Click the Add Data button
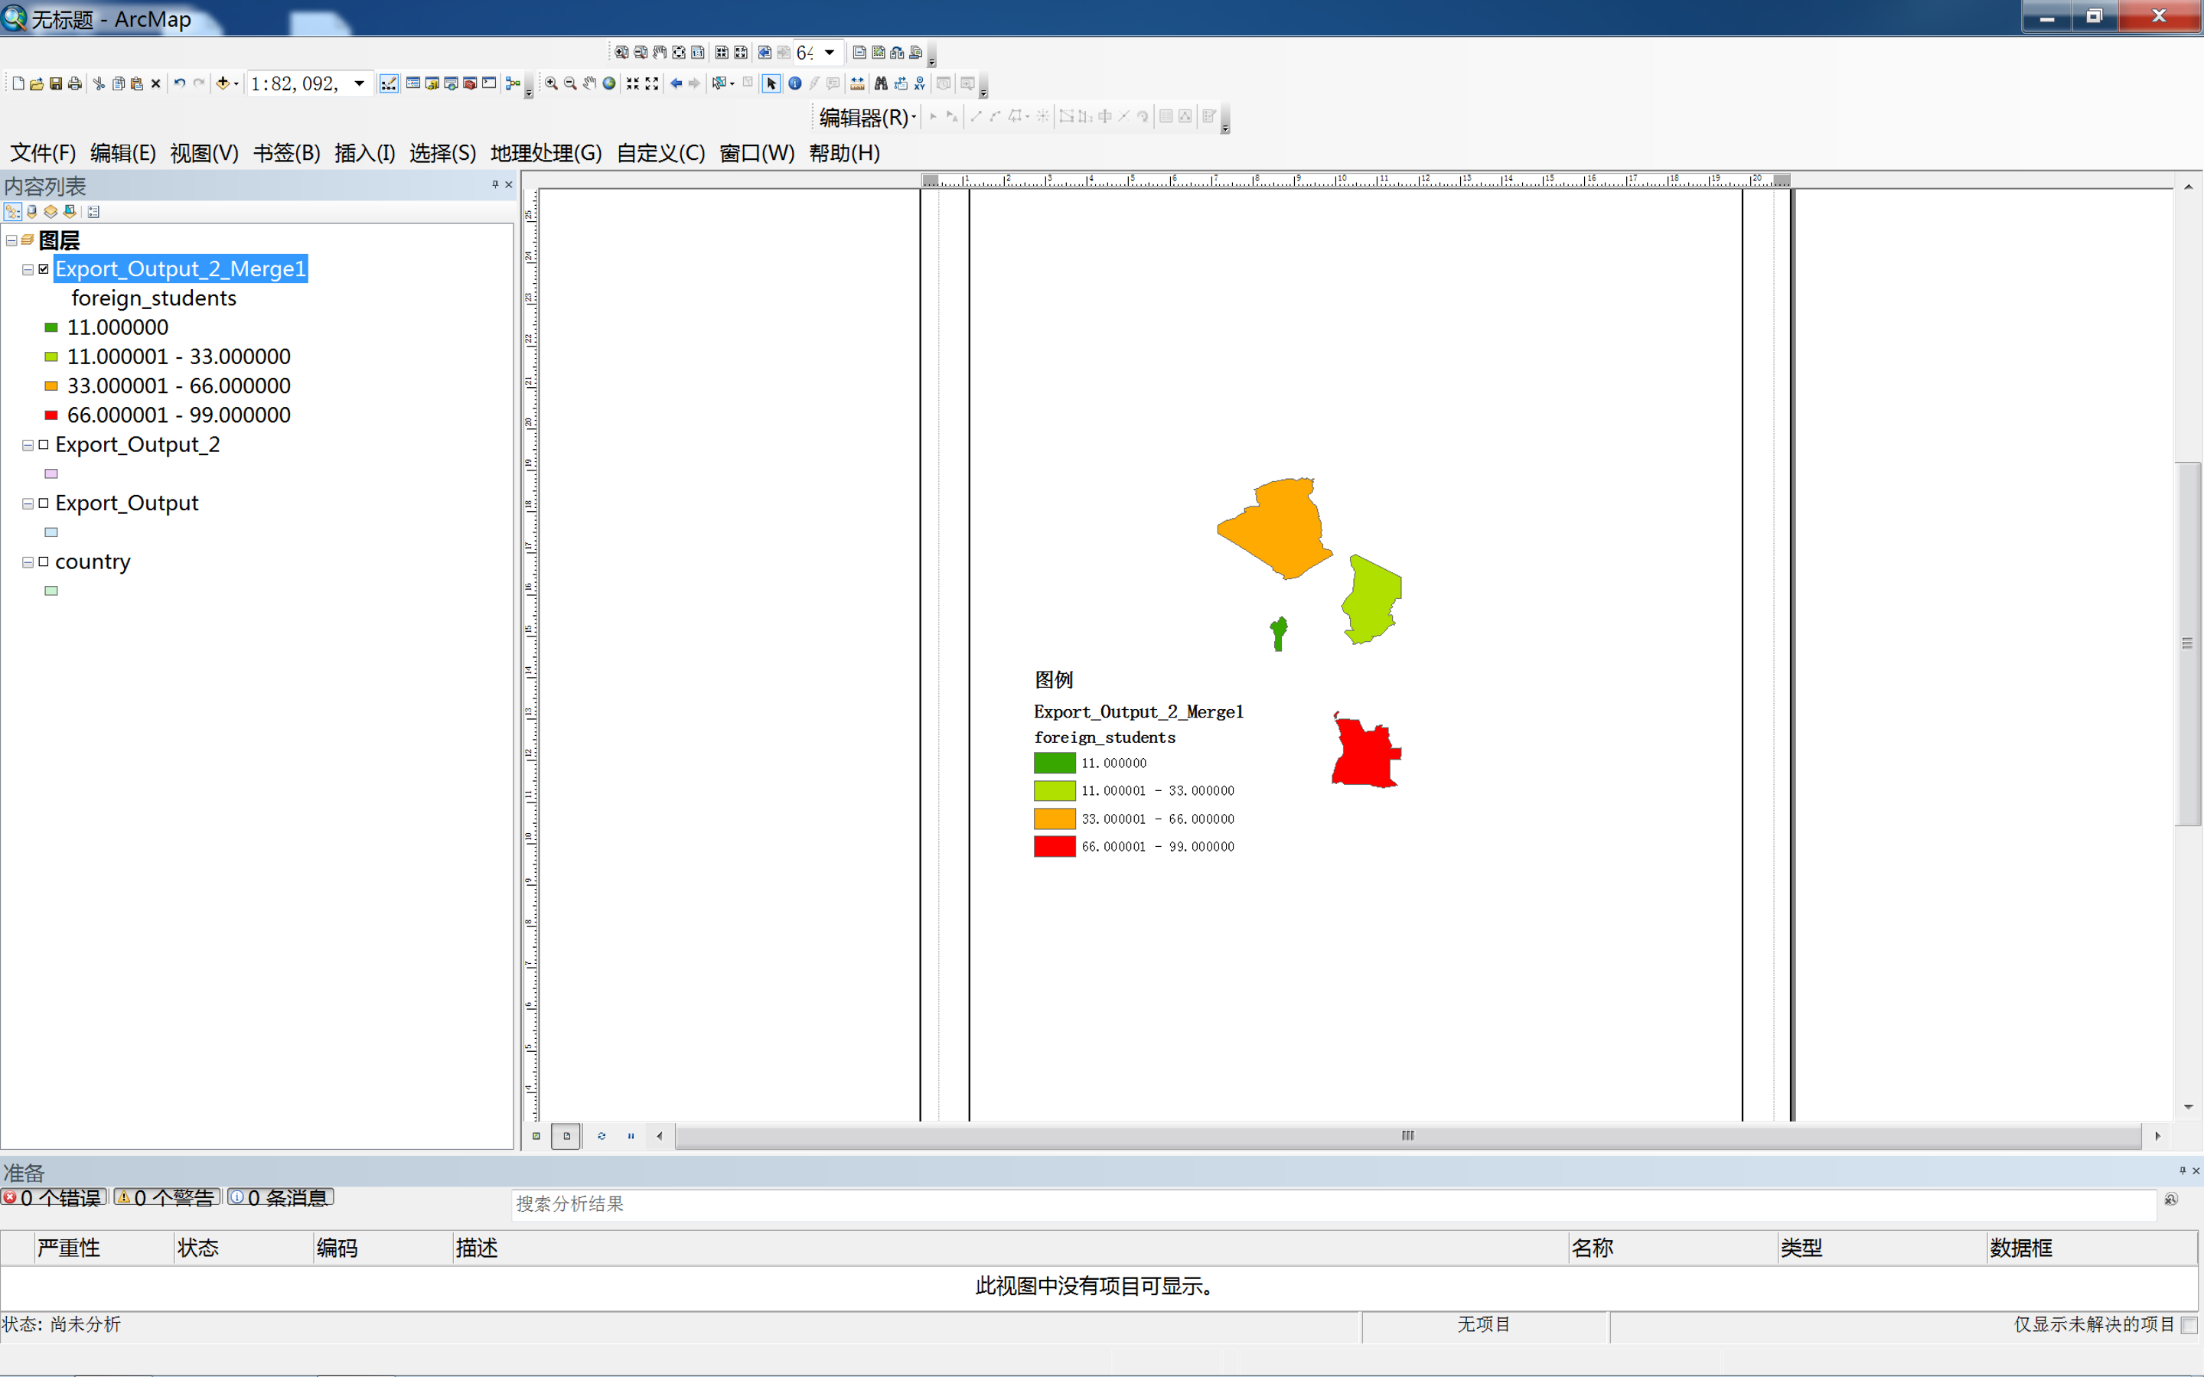The width and height of the screenshot is (2204, 1377). tap(222, 84)
